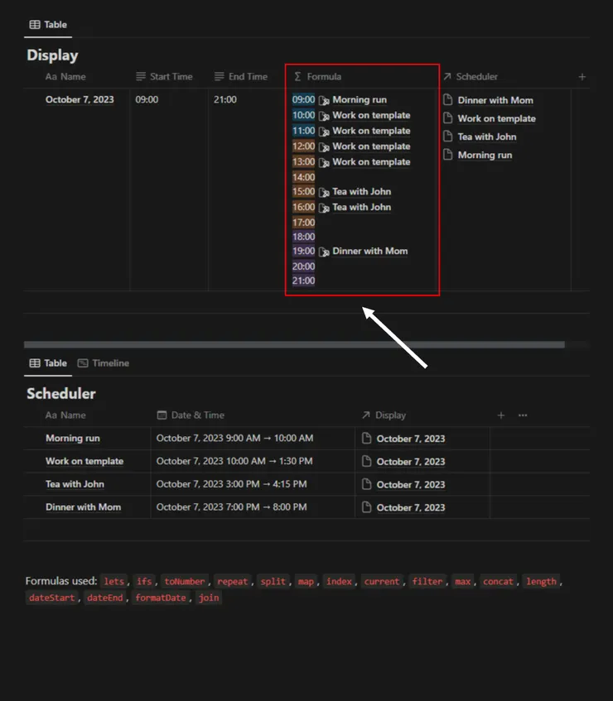The image size is (613, 701).
Task: Click the relation arrow icon beside Scheduler
Action: [x=447, y=77]
